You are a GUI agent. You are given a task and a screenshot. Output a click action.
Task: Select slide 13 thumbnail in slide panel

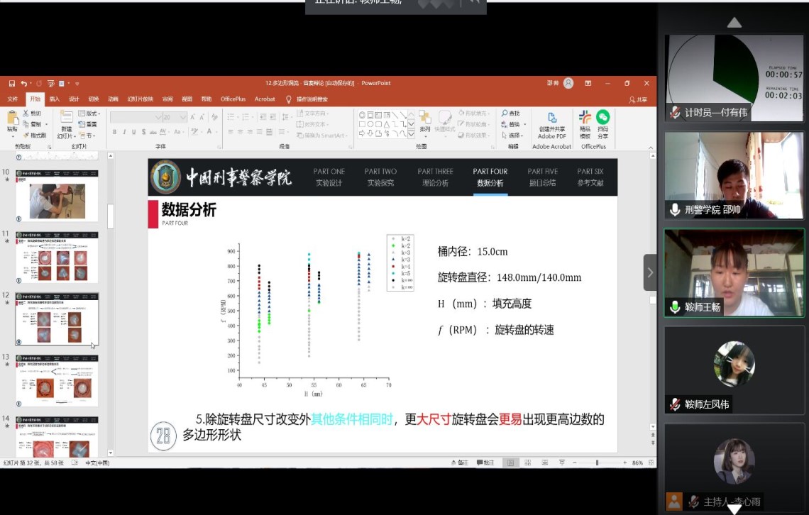[57, 380]
